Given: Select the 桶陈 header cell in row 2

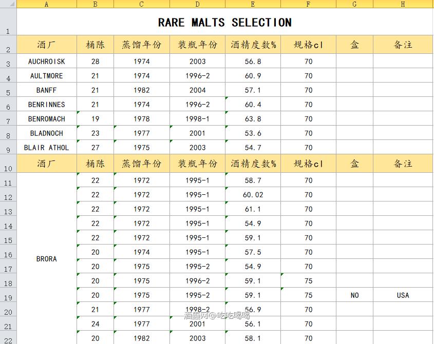Looking at the screenshot, I should tap(95, 45).
